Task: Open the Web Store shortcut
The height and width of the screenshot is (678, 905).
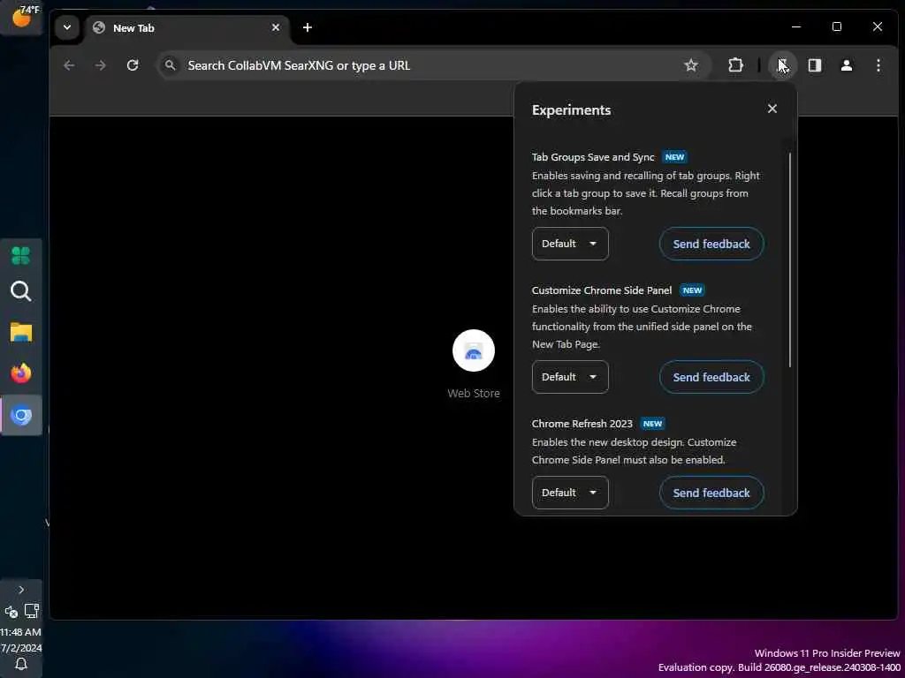Action: (474, 364)
